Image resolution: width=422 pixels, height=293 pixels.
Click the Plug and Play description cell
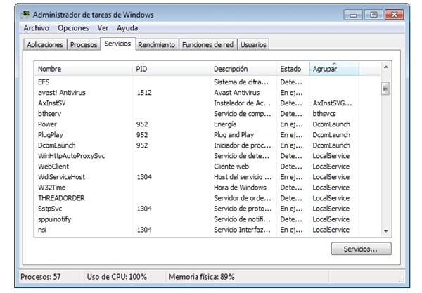point(234,135)
